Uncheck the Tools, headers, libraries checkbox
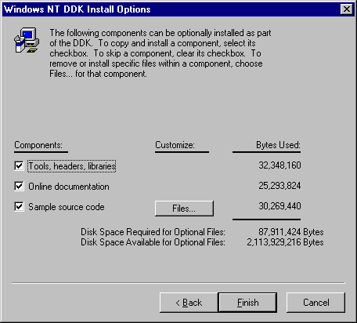The image size is (357, 323). click(x=19, y=165)
